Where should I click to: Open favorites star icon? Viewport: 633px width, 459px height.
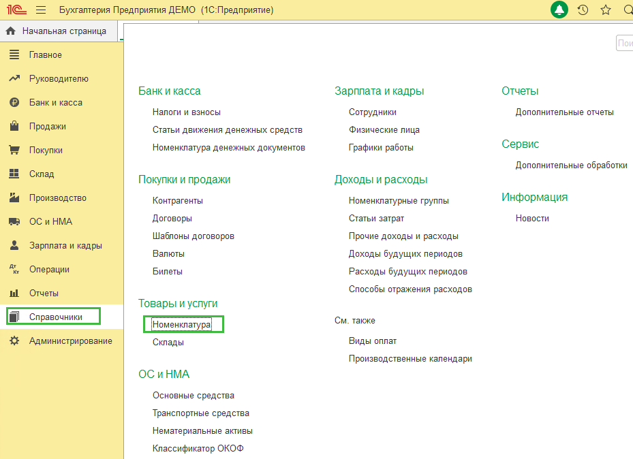pos(606,10)
